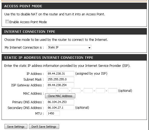The width and height of the screenshot is (149, 130).
Task: Click the third MAC Address octet box
Action: [x=76, y=90]
